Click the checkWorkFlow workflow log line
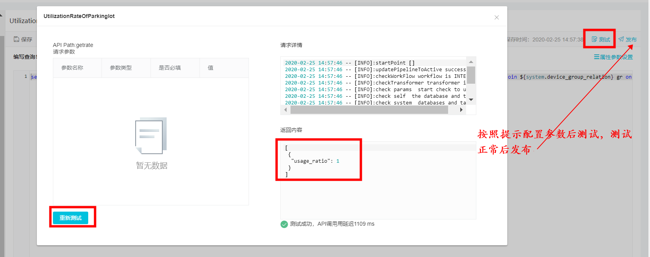The width and height of the screenshot is (650, 257). point(375,76)
